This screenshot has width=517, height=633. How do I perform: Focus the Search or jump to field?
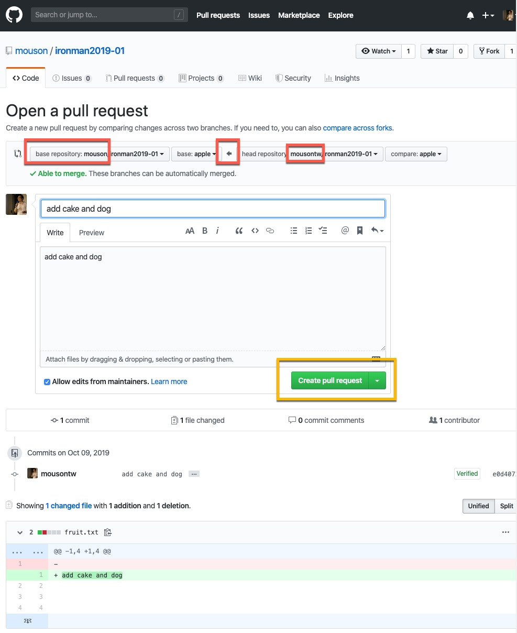[109, 15]
